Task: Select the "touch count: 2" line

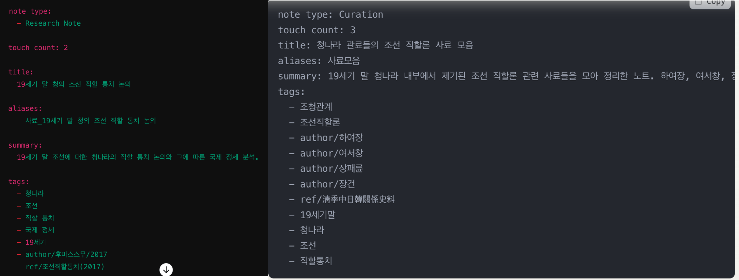Action: (x=38, y=48)
